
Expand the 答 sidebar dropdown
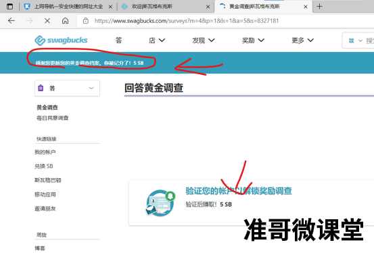67,88
